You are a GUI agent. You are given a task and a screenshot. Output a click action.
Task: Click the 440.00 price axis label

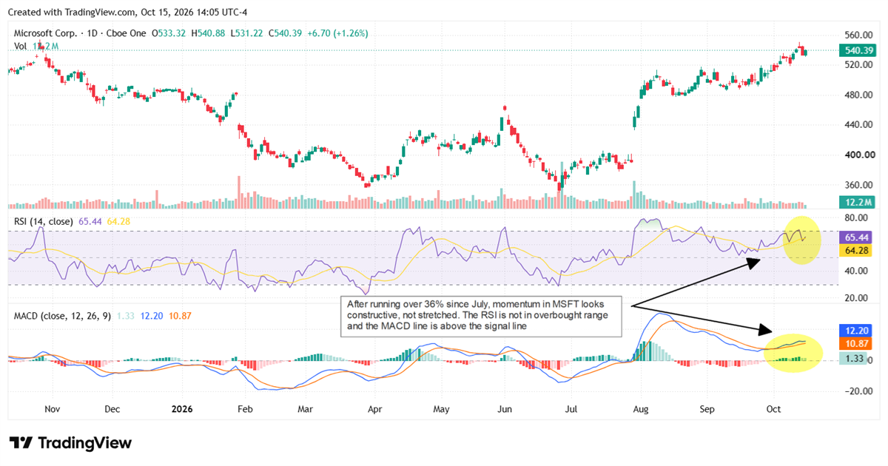858,125
